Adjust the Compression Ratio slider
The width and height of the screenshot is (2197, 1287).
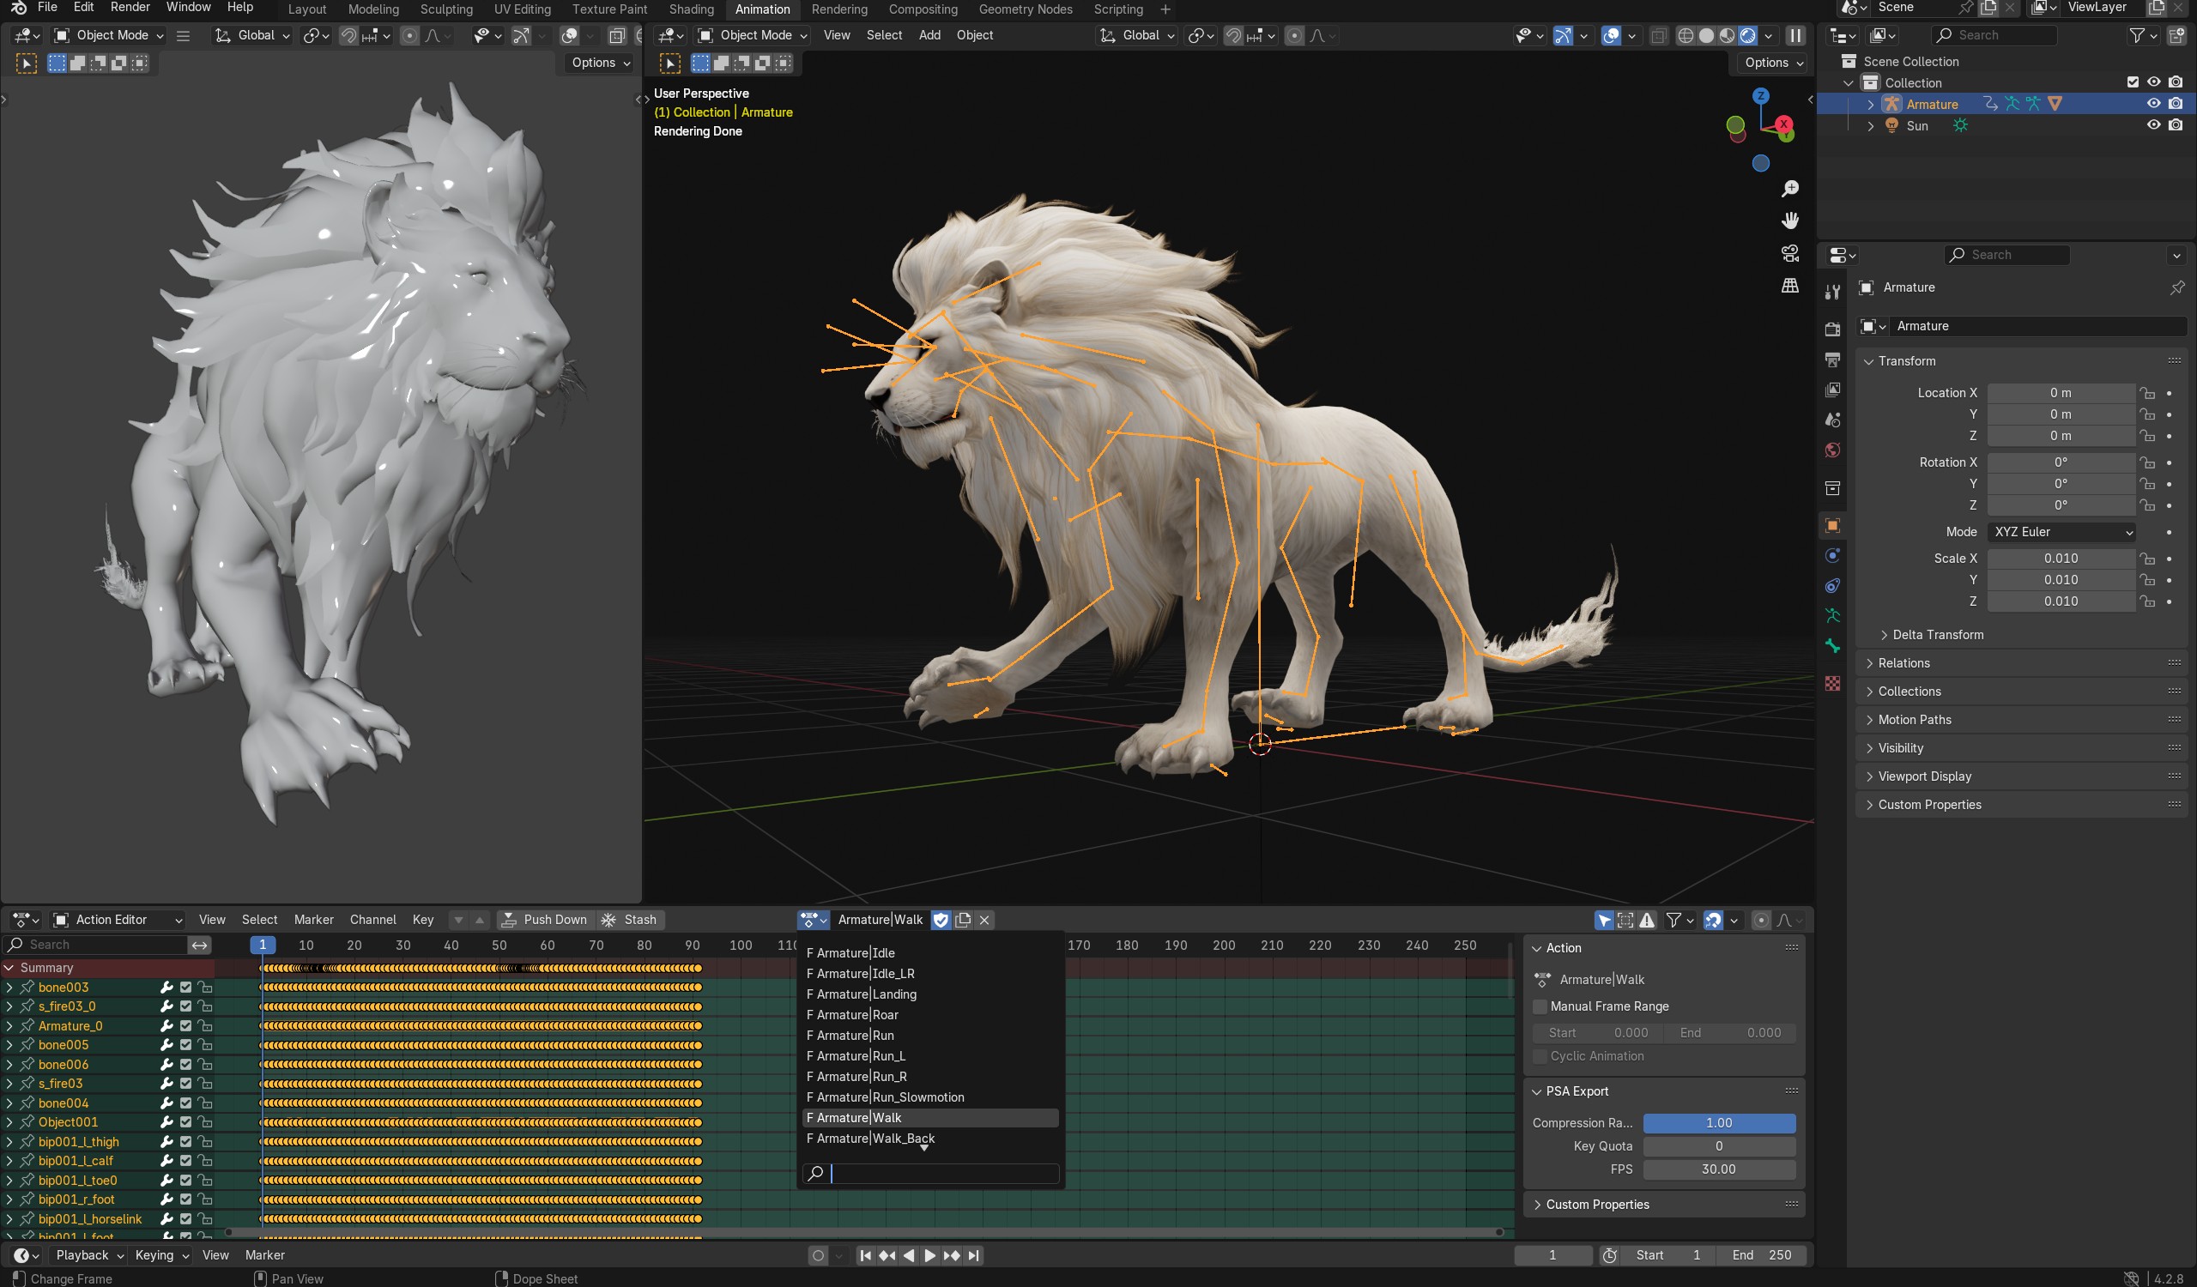click(1718, 1122)
